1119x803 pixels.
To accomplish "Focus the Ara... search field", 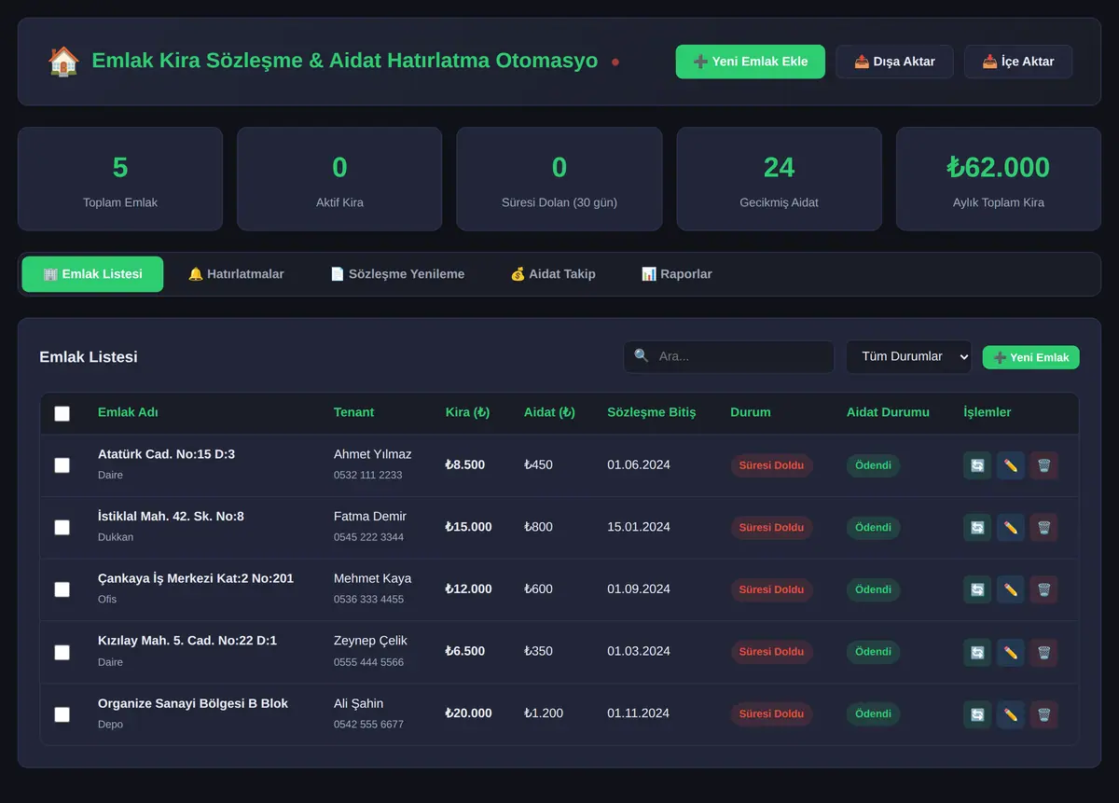I will coord(729,357).
